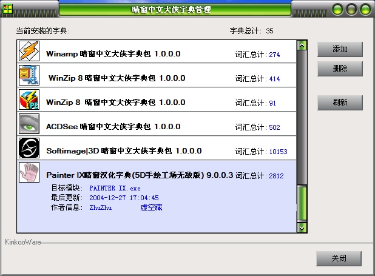Click the PAINTER IX.exe target module

click(x=115, y=188)
